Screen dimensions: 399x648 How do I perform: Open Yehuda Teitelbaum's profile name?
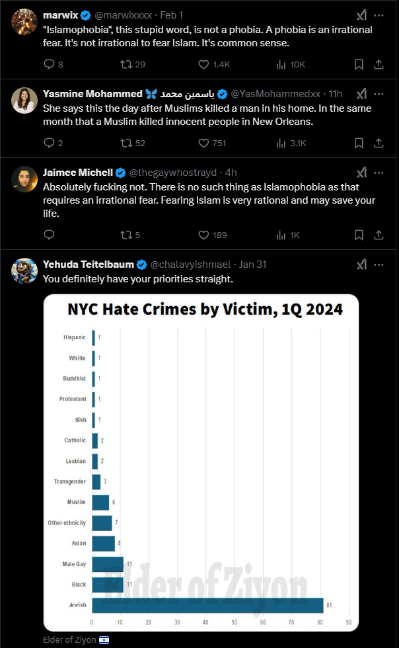[x=89, y=264]
